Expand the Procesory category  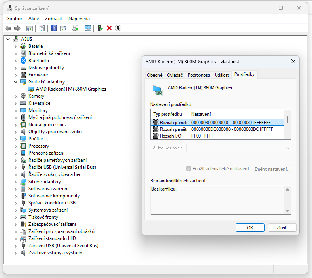tap(15, 146)
